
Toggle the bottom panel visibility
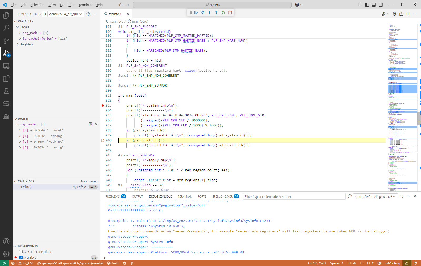tap(374, 5)
